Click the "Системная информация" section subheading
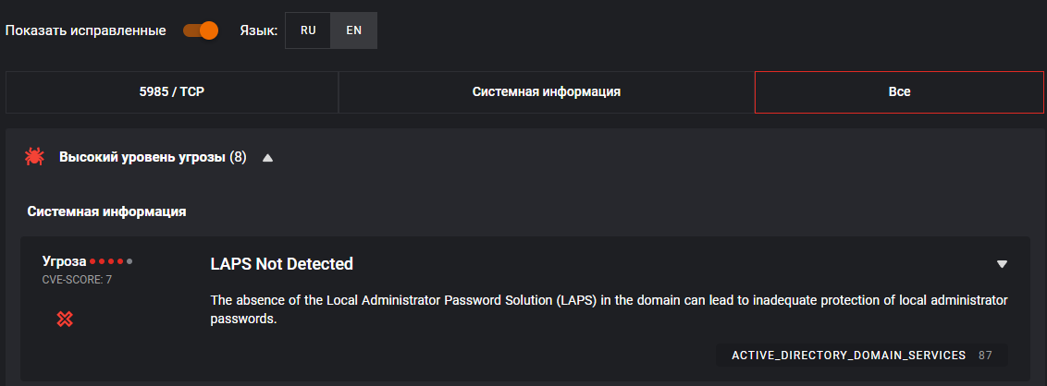Image resolution: width=1047 pixels, height=386 pixels. pyautogui.click(x=107, y=211)
